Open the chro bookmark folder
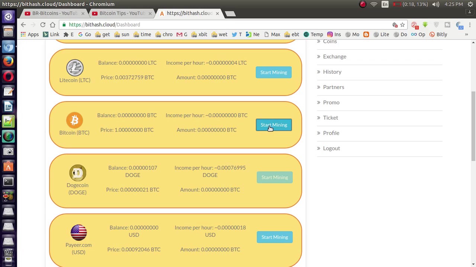Image resolution: width=476 pixels, height=267 pixels. [164, 34]
